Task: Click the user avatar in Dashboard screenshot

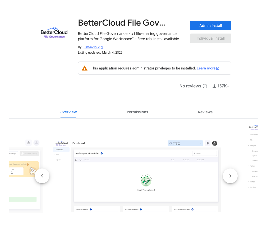Action: (x=215, y=143)
